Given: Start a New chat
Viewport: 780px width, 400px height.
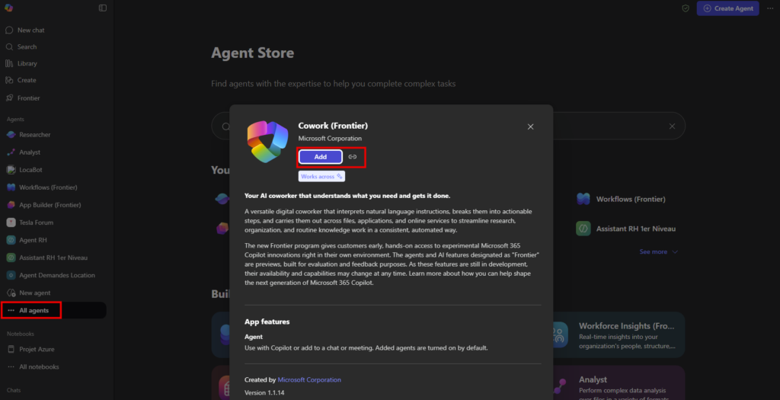Looking at the screenshot, I should coord(30,30).
